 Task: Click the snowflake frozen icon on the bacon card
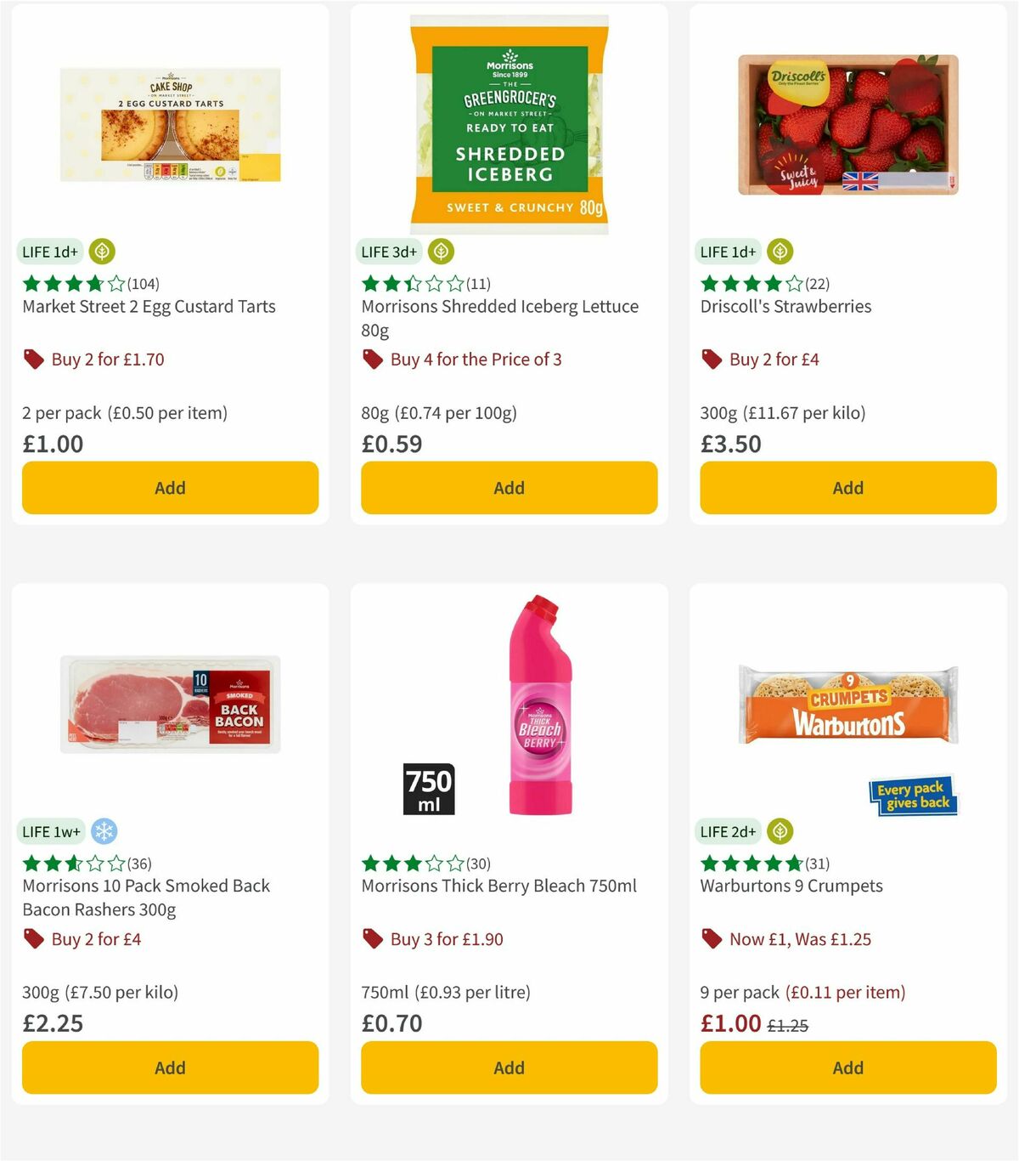[x=104, y=831]
